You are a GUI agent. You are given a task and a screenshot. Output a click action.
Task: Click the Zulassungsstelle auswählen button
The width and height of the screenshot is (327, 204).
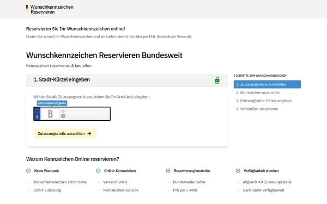[65, 134]
